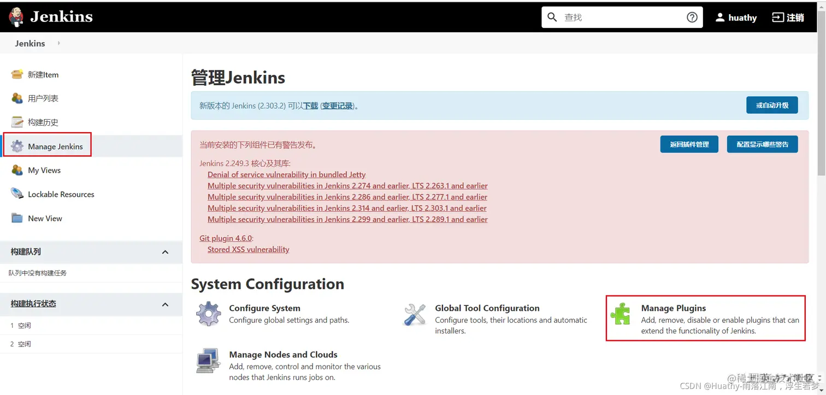Click the Manage Nodes and Clouds computer icon
The image size is (826, 395).
tap(208, 361)
